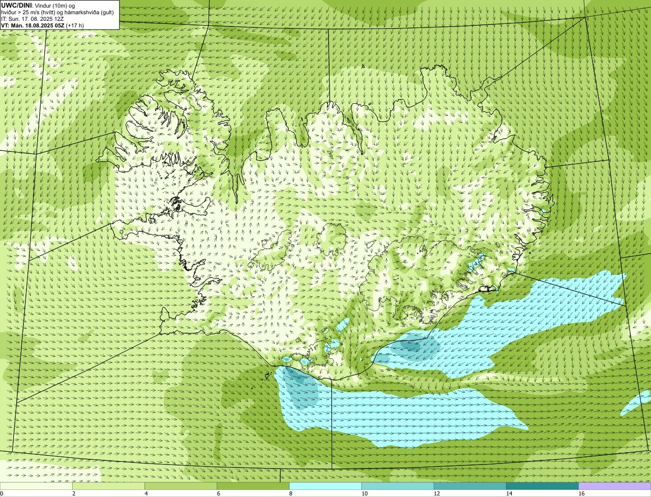This screenshot has height=497, width=651.
Task: Click the legend scale label "8"
Action: [x=290, y=493]
